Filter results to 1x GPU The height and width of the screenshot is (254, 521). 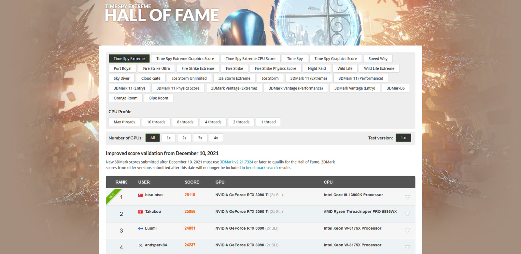pos(168,138)
